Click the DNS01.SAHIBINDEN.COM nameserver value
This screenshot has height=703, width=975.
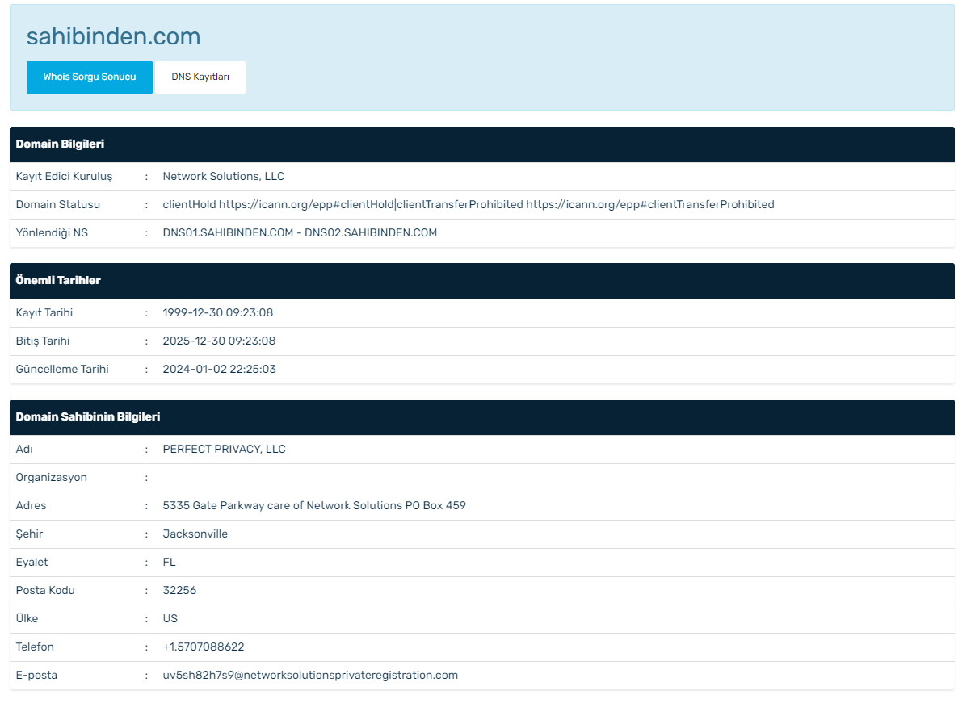(300, 232)
